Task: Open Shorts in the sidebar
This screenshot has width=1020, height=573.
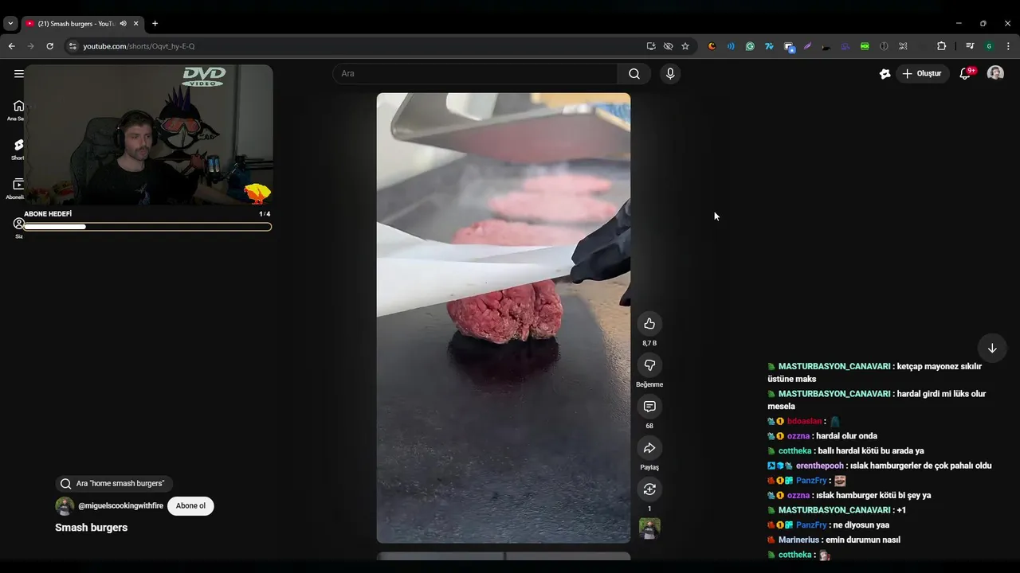Action: tap(18, 149)
